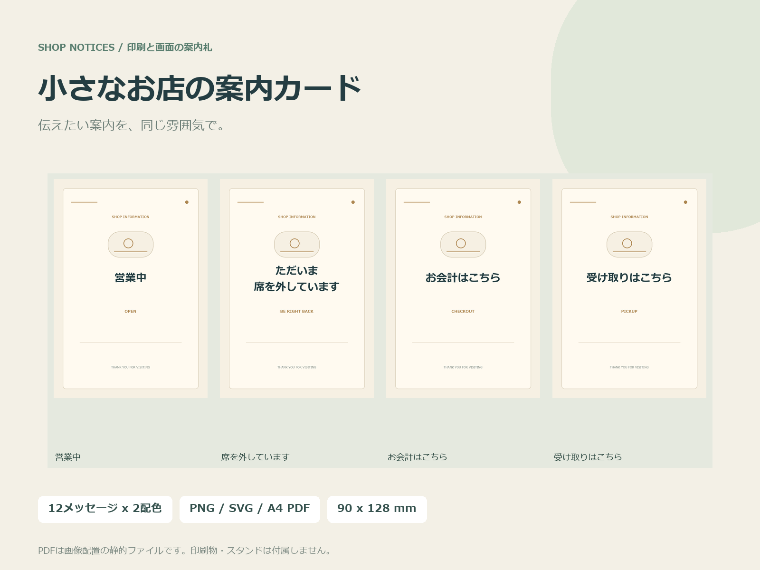
Task: Click the お会計はこちら caption below the third card
Action: (418, 457)
